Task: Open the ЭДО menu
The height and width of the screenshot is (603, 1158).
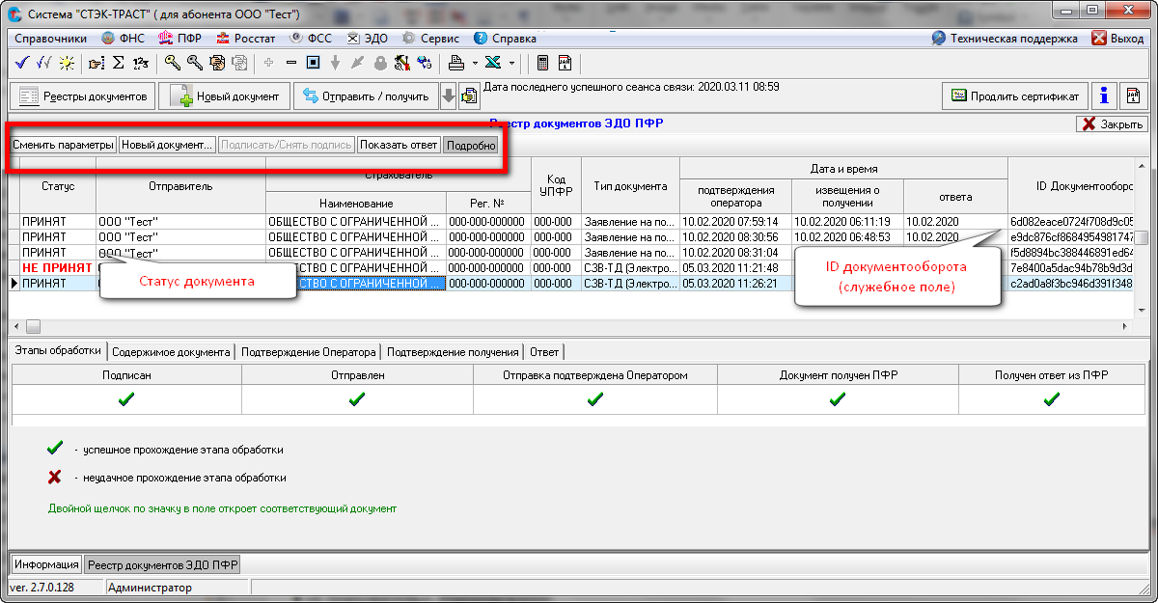Action: click(x=368, y=39)
